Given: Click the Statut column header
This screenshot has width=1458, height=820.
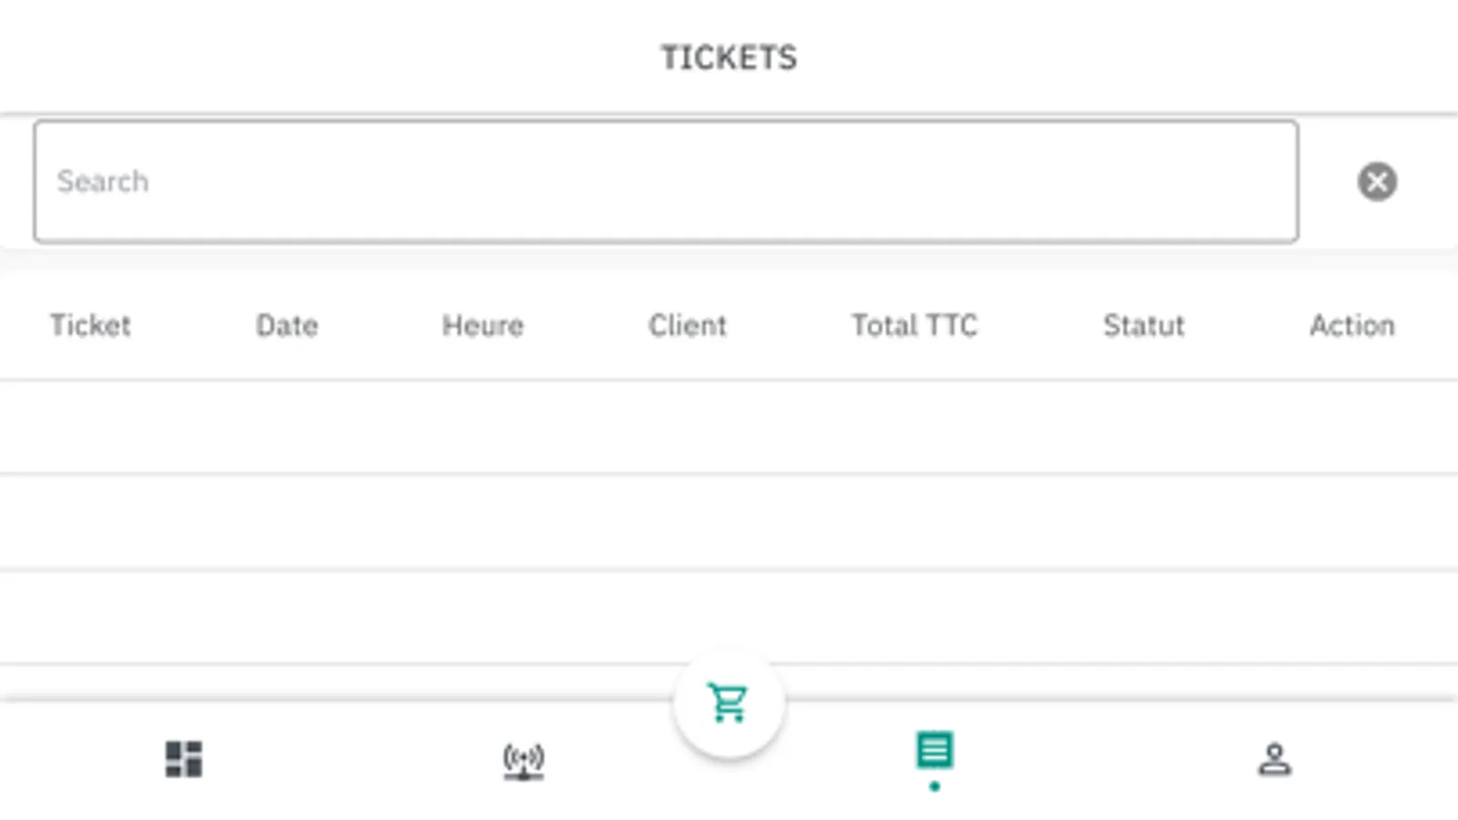Looking at the screenshot, I should (1143, 325).
